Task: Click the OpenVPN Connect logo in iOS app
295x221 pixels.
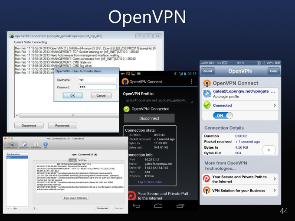Action: click(207, 83)
